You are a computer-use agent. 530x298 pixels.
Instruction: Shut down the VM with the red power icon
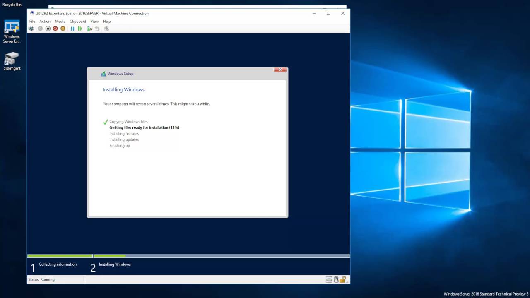click(55, 29)
